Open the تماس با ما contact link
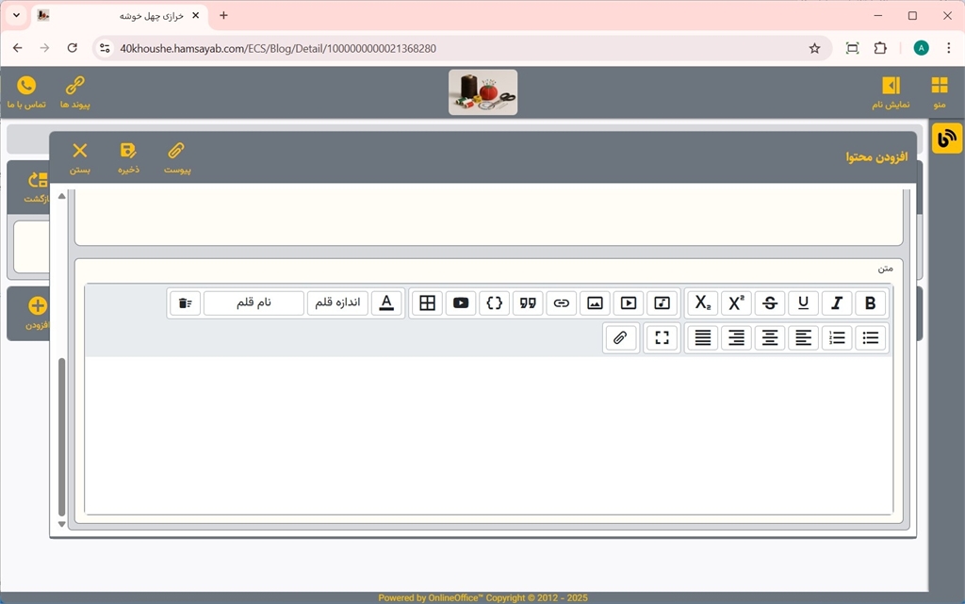 point(26,92)
